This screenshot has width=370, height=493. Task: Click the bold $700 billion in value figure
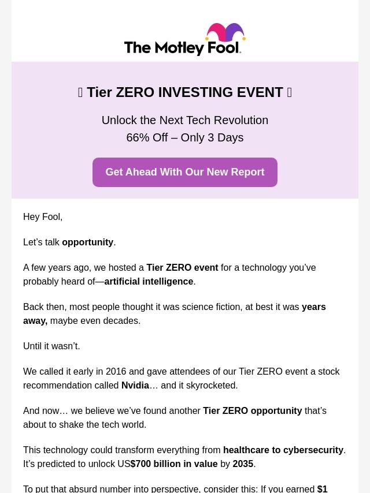[x=174, y=464]
